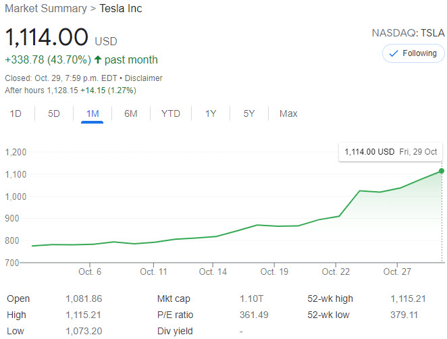Screen dimensions: 447x339
Task: Click the Div yield label
Action: [x=175, y=331]
